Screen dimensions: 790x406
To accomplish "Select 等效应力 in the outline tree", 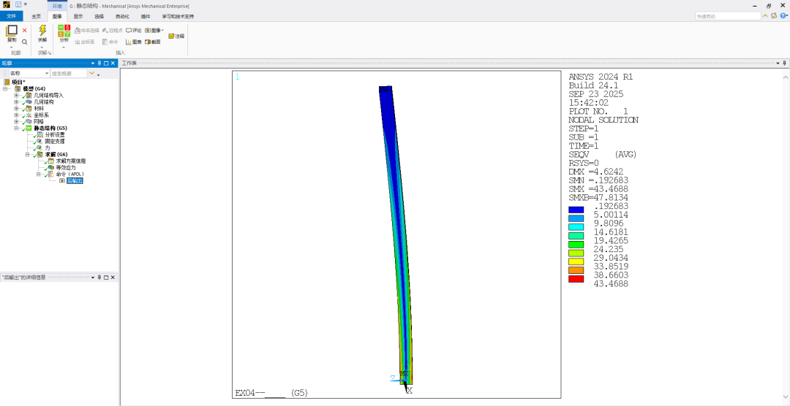I will 65,167.
